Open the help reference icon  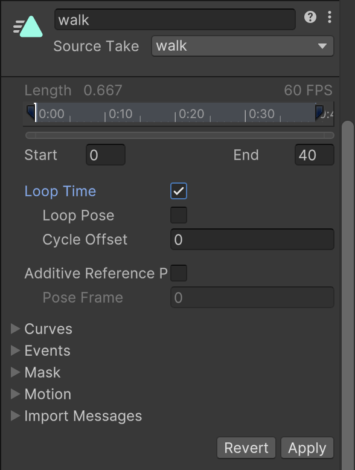pyautogui.click(x=310, y=17)
